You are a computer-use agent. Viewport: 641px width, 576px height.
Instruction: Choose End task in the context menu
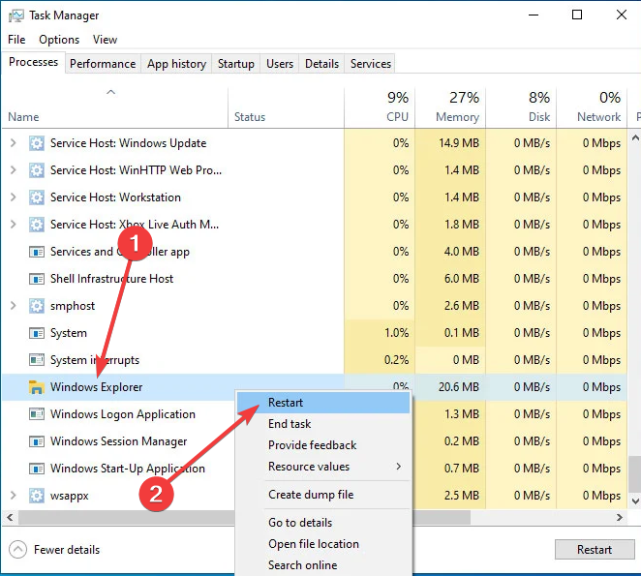point(323,424)
